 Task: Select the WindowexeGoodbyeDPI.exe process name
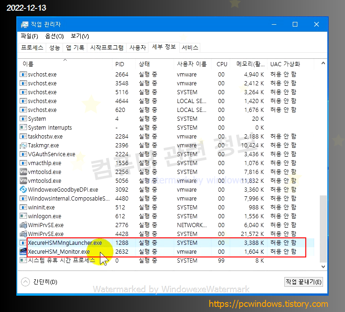63,189
